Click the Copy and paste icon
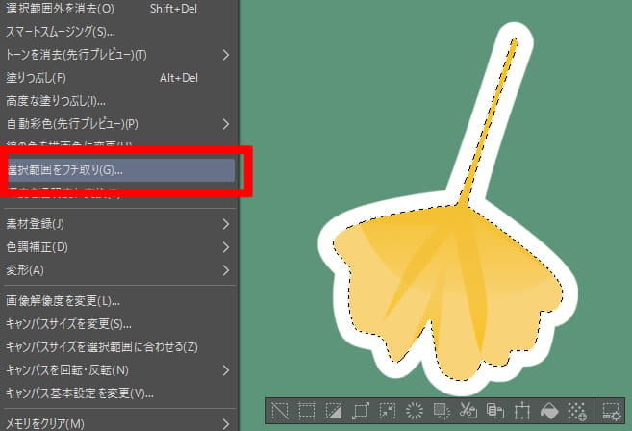The image size is (632, 431). tap(495, 411)
